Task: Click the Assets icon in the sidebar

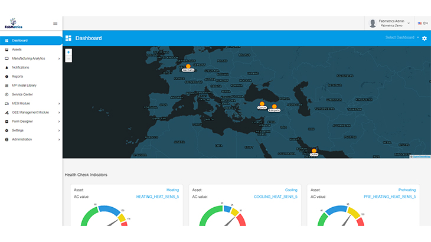Action: coord(7,50)
